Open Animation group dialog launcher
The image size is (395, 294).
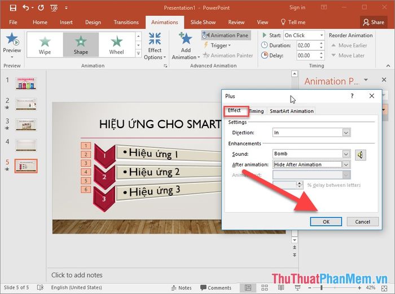(165, 66)
